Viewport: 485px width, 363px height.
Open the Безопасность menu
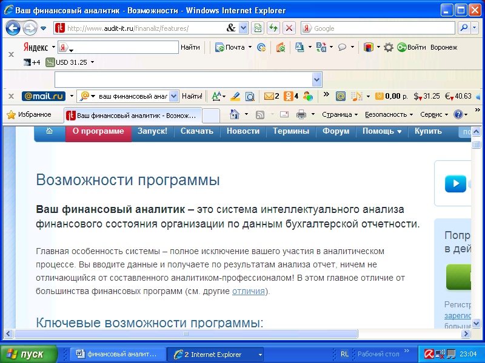coord(389,114)
